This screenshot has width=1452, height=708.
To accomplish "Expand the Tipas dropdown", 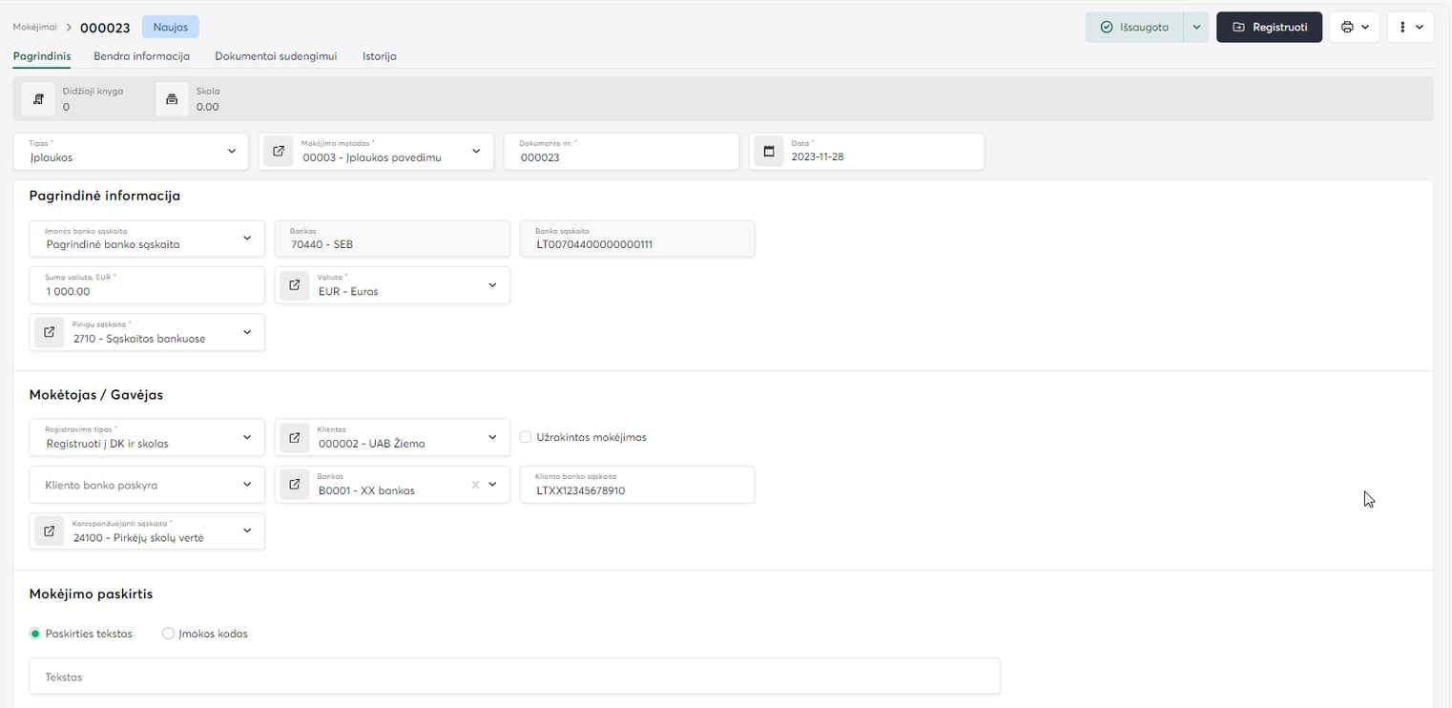I will pos(232,152).
